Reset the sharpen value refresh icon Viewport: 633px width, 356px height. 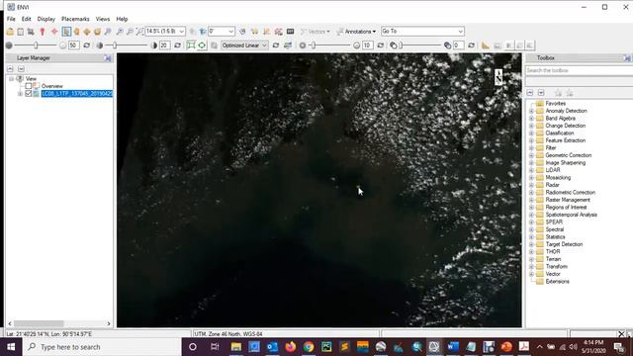tap(380, 45)
